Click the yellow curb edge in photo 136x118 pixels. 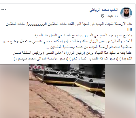click(73, 84)
